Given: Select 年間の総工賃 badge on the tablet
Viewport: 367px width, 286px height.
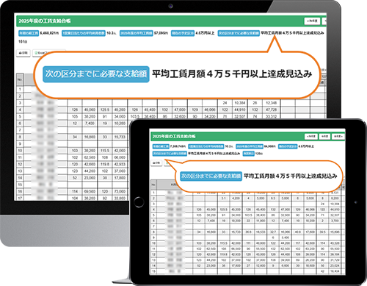Looking at the screenshot, I should [161, 146].
